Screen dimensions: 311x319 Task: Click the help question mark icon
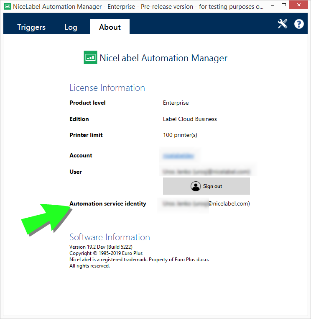(299, 24)
